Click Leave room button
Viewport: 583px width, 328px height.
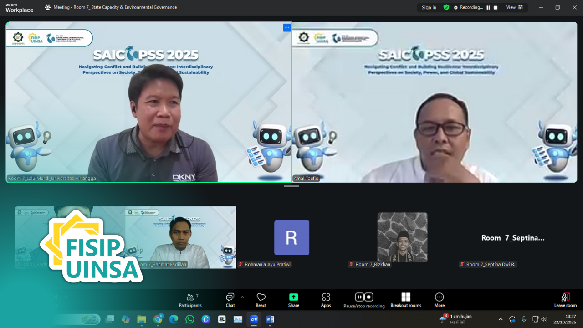pos(565,299)
